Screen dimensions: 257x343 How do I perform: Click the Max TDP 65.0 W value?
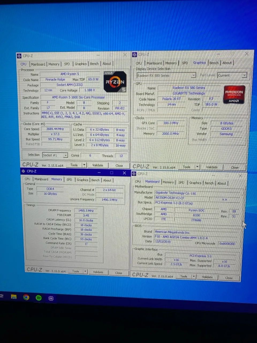[x=93, y=79]
